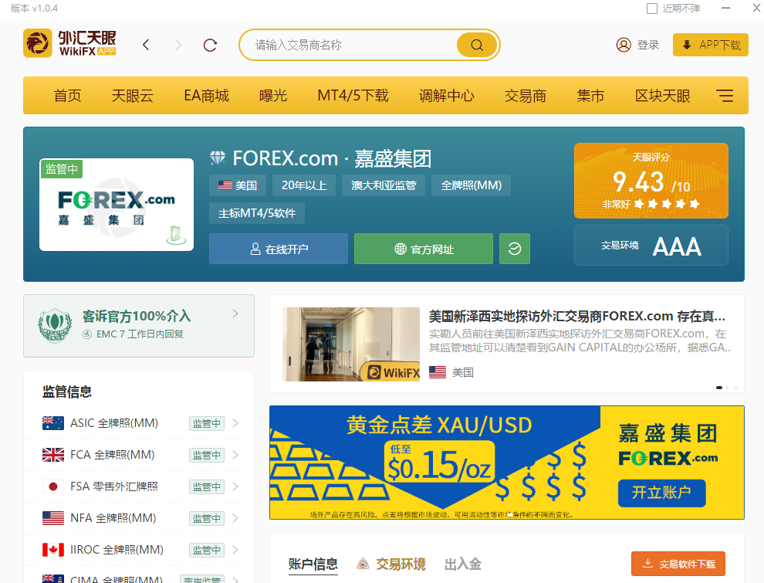Click the green circular icon beside 官方网址
764x583 pixels.
[515, 249]
